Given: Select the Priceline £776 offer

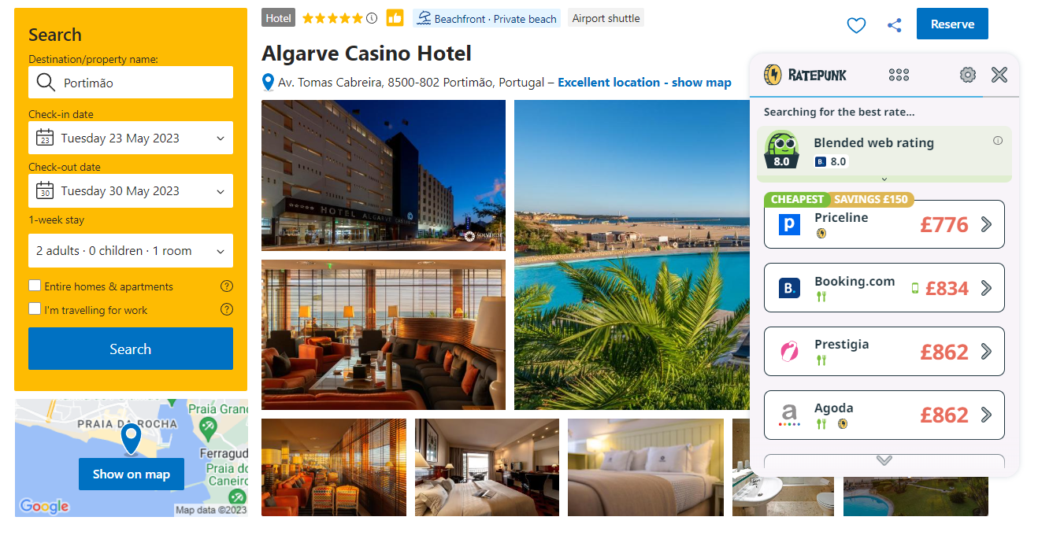Looking at the screenshot, I should pos(884,224).
